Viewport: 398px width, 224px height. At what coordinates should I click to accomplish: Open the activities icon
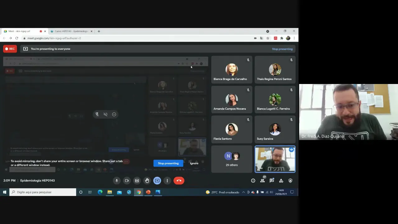click(281, 180)
